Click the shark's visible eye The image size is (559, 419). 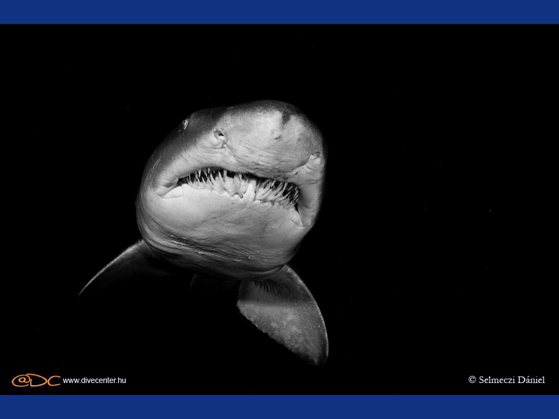[x=186, y=124]
